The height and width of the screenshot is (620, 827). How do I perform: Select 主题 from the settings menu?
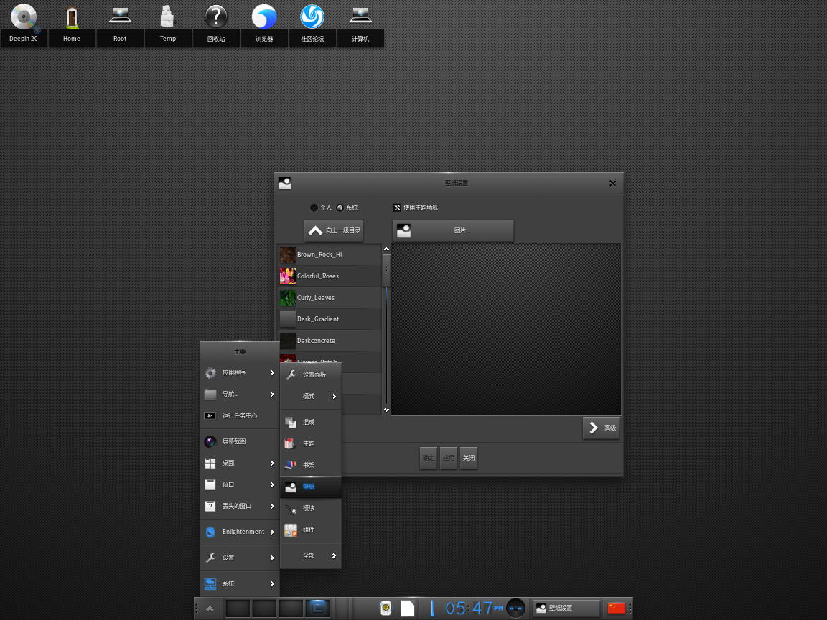[x=309, y=443]
